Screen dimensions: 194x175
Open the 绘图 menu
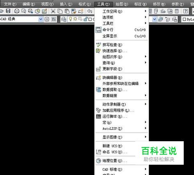point(122,4)
